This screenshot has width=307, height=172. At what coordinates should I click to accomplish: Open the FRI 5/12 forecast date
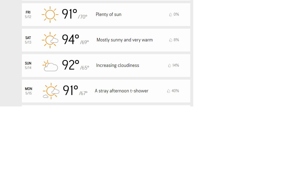[28, 15]
